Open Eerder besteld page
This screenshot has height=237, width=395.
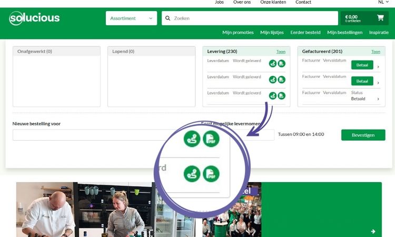(x=305, y=33)
